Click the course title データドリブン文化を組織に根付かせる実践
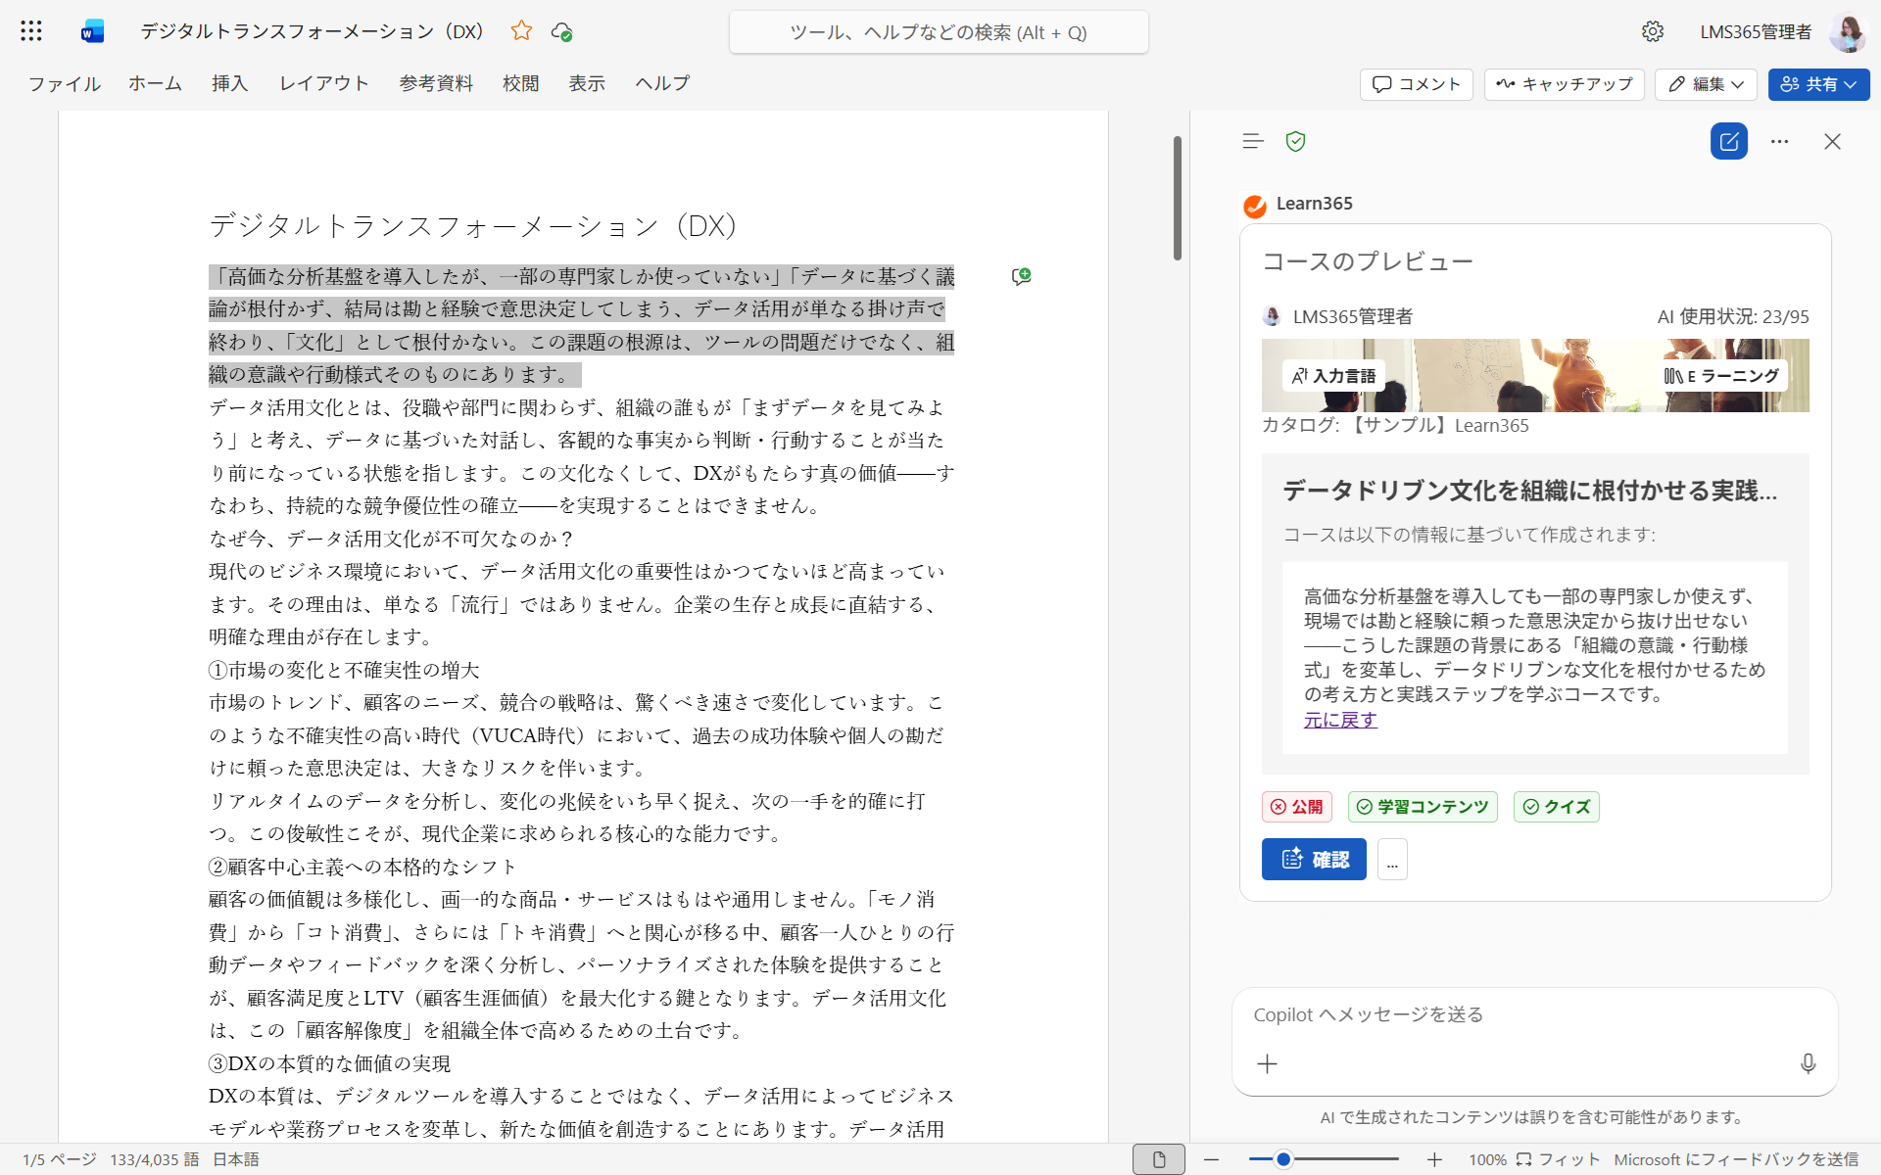Viewport: 1881px width, 1175px height. click(x=1529, y=491)
